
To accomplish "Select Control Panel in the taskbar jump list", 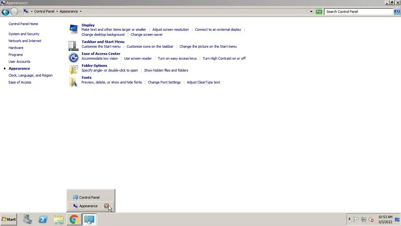I will pos(91,197).
